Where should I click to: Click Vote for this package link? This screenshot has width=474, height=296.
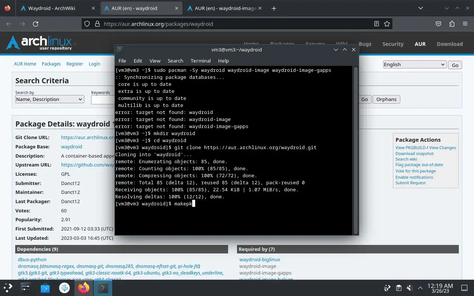[415, 171]
